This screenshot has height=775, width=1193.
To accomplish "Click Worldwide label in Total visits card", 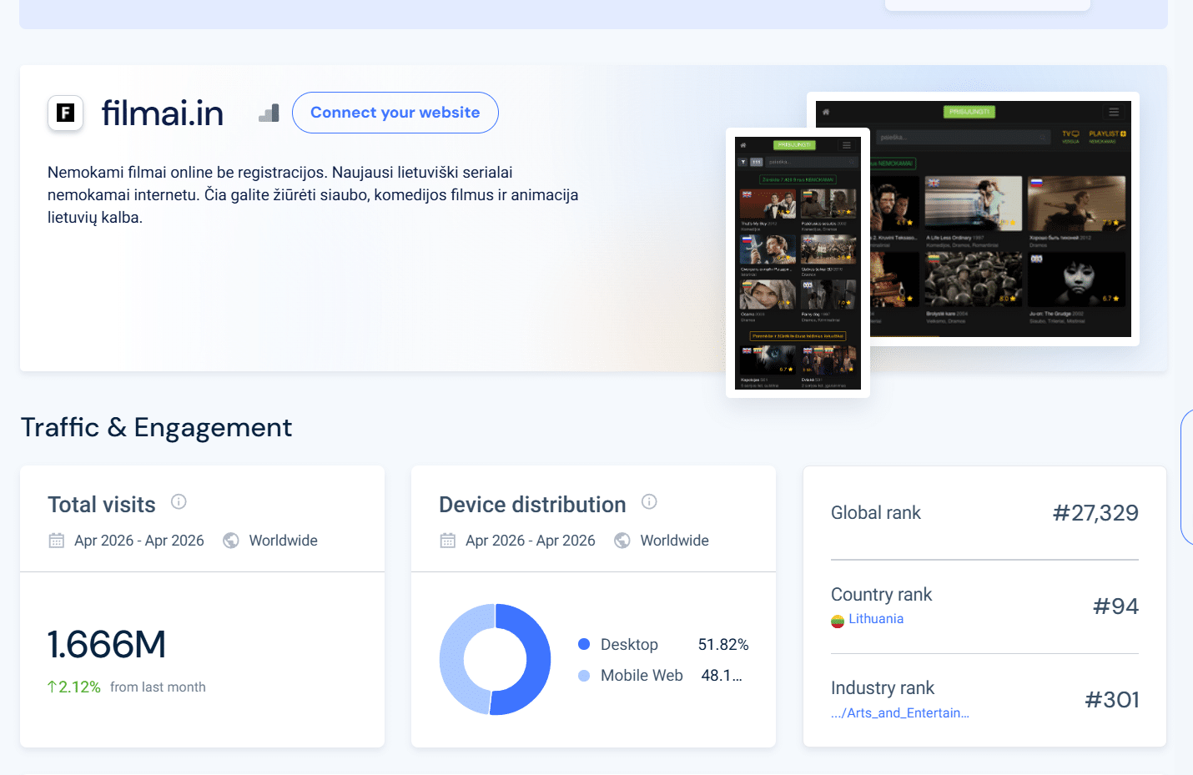I will click(x=284, y=541).
